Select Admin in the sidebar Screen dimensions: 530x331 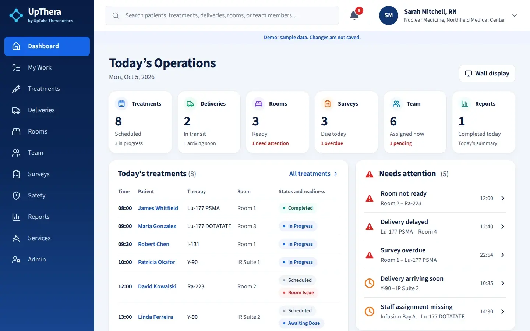click(x=47, y=260)
